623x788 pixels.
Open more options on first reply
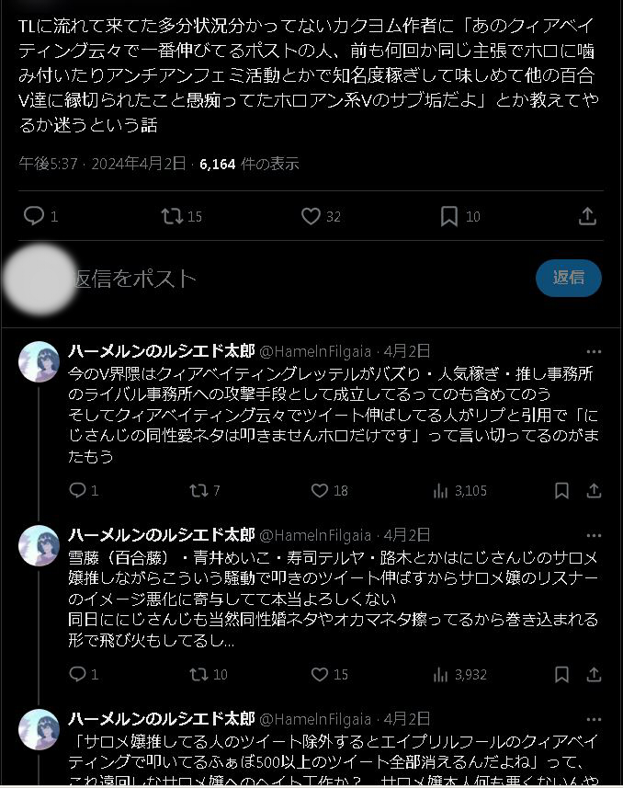tap(594, 351)
